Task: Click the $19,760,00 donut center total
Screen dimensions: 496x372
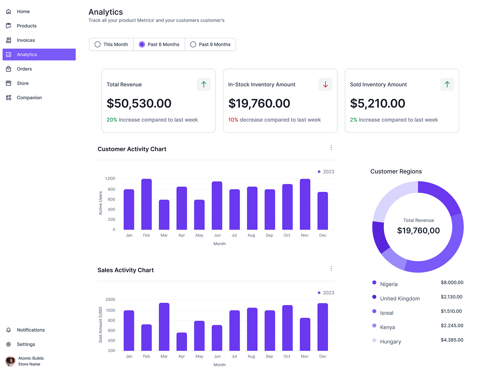Action: pos(418,231)
